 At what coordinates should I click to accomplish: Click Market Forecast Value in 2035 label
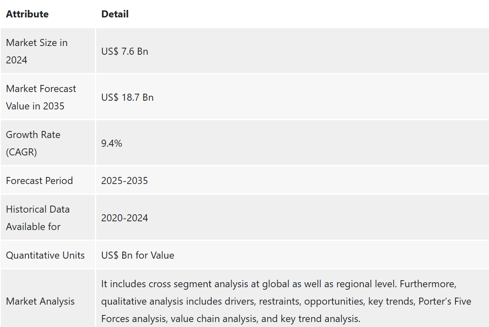click(x=41, y=97)
